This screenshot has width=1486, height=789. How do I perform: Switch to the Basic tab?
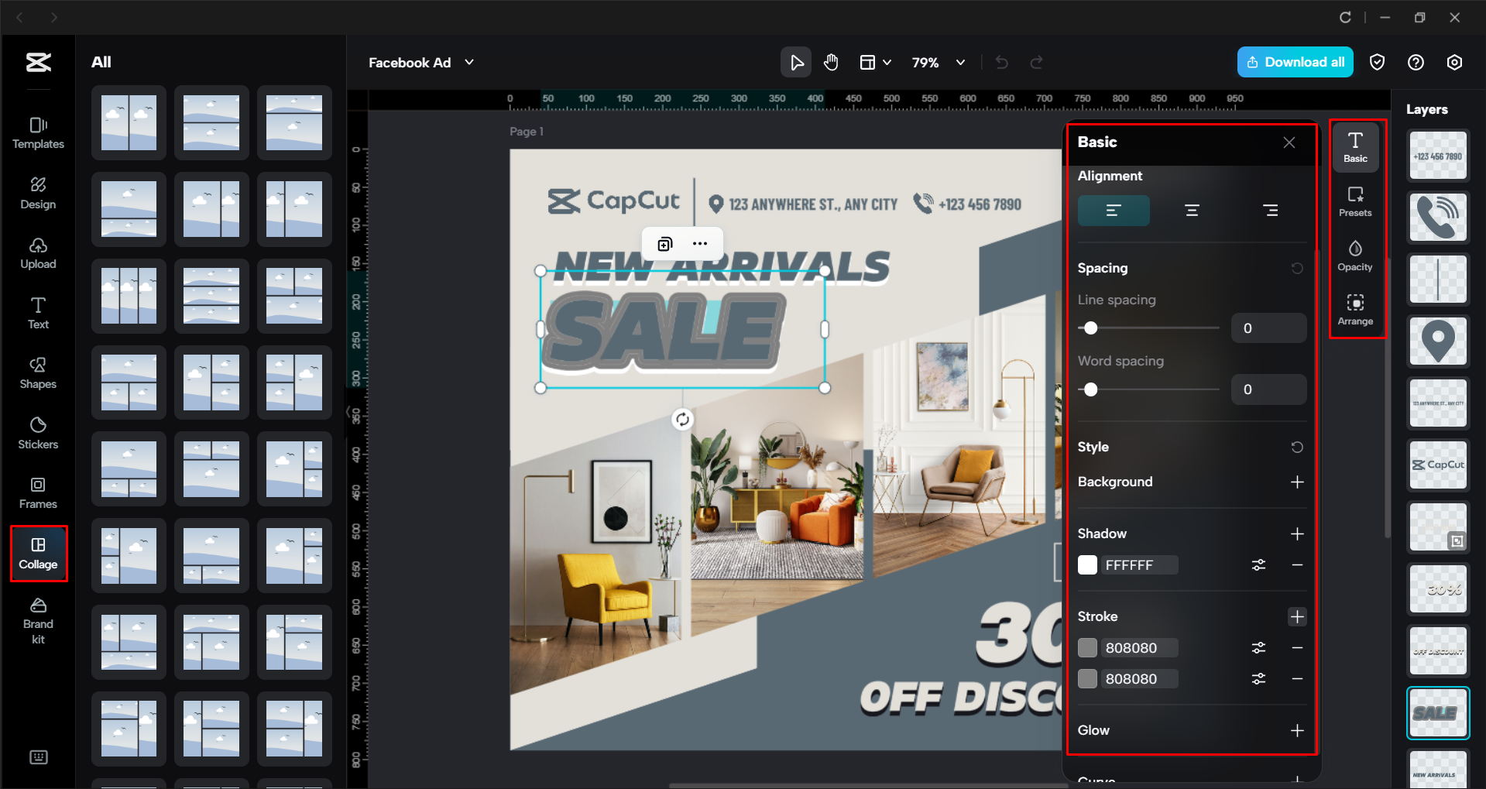point(1355,146)
